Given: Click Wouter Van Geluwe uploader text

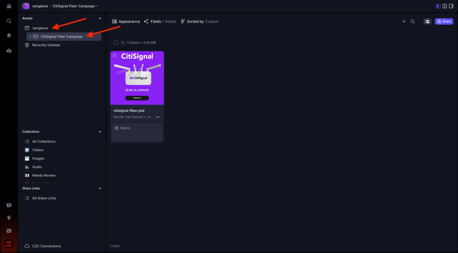Looking at the screenshot, I should [128, 117].
